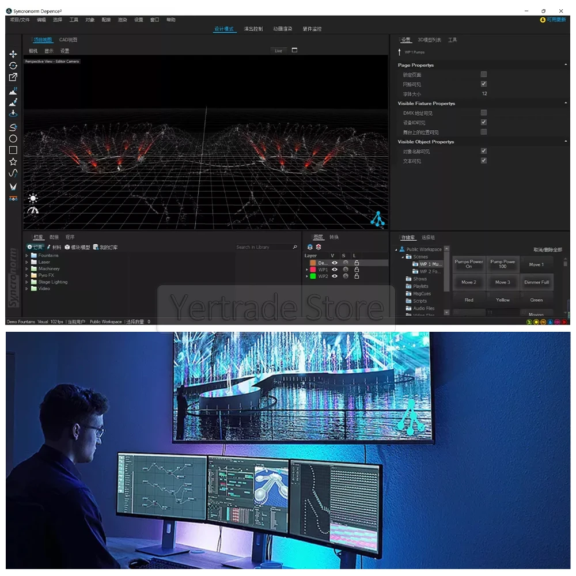This screenshot has height=576, width=576.
Task: Click the green color swatch of WP2 layer
Action: [x=313, y=276]
